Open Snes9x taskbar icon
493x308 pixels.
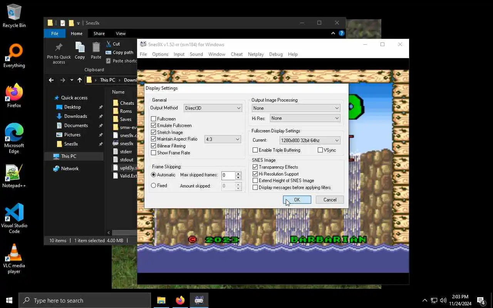(199, 300)
